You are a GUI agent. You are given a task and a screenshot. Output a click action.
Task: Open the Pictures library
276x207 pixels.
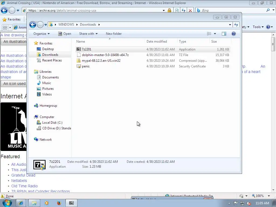pyautogui.click(x=48, y=88)
